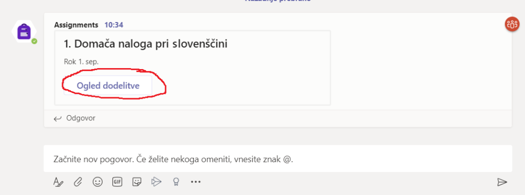This screenshot has width=525, height=195.
Task: Click the Rok 1. sep. due date text
Action: click(x=81, y=62)
